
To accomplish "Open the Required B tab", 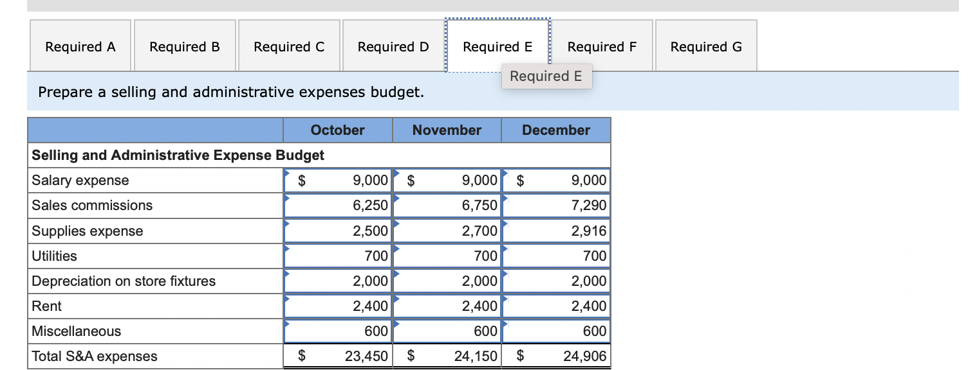I will coord(184,46).
